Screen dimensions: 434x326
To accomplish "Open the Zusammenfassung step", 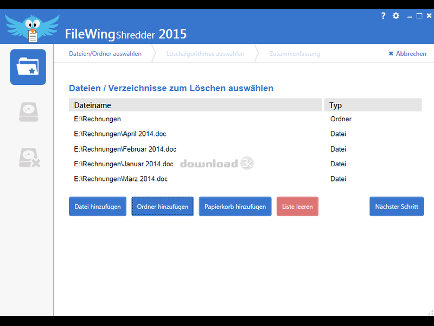I will tap(295, 54).
